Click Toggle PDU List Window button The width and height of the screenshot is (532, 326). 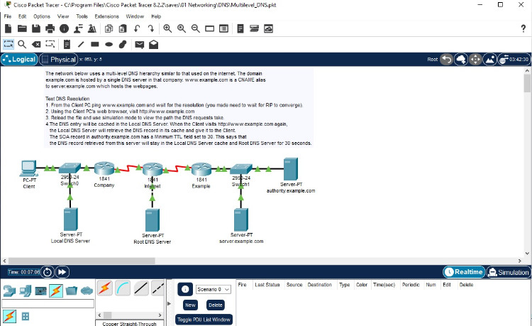point(204,320)
